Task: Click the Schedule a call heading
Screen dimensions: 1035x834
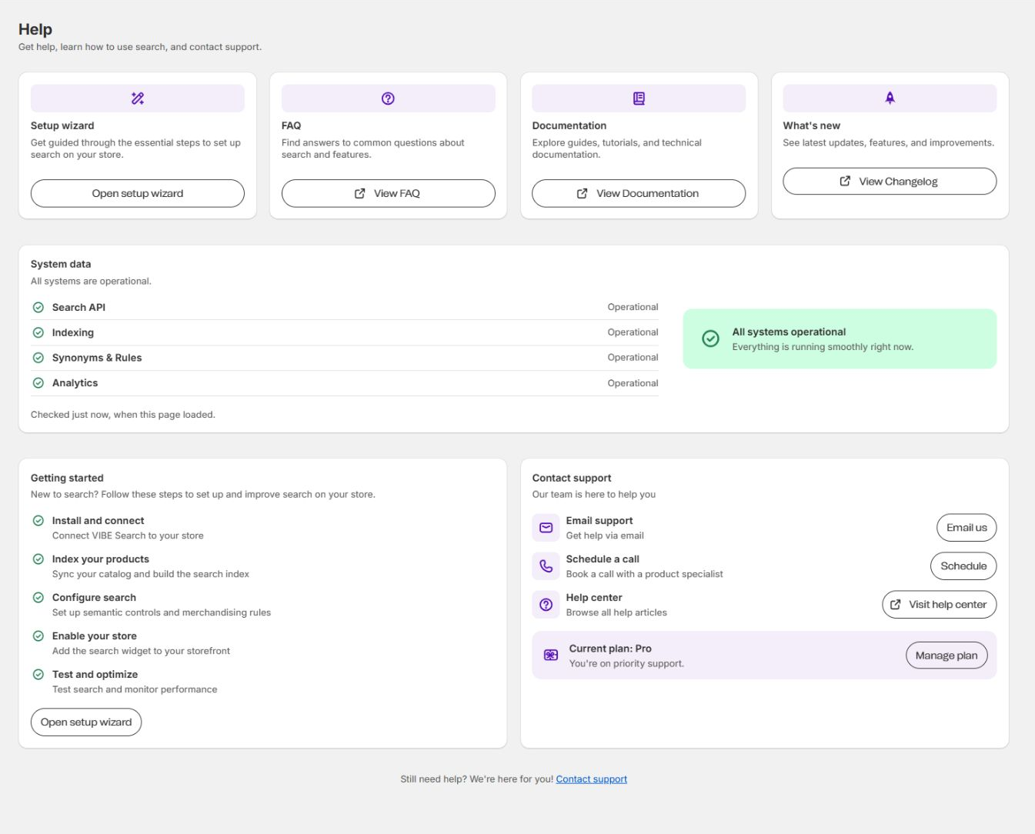Action: (x=603, y=559)
